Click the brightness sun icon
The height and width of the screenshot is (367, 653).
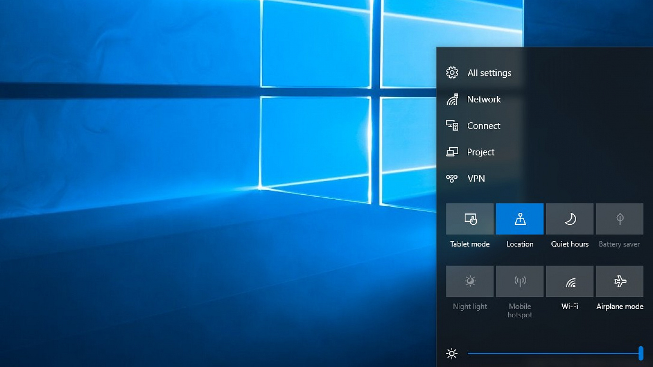[452, 354]
